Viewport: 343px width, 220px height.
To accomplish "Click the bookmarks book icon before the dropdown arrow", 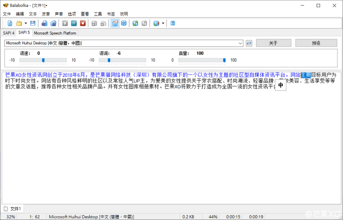I will 156,23.
